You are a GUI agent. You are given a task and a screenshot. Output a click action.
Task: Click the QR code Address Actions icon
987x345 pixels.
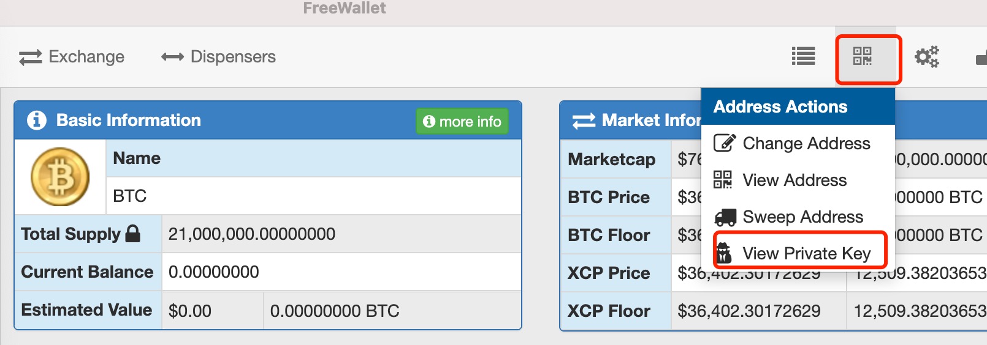862,56
